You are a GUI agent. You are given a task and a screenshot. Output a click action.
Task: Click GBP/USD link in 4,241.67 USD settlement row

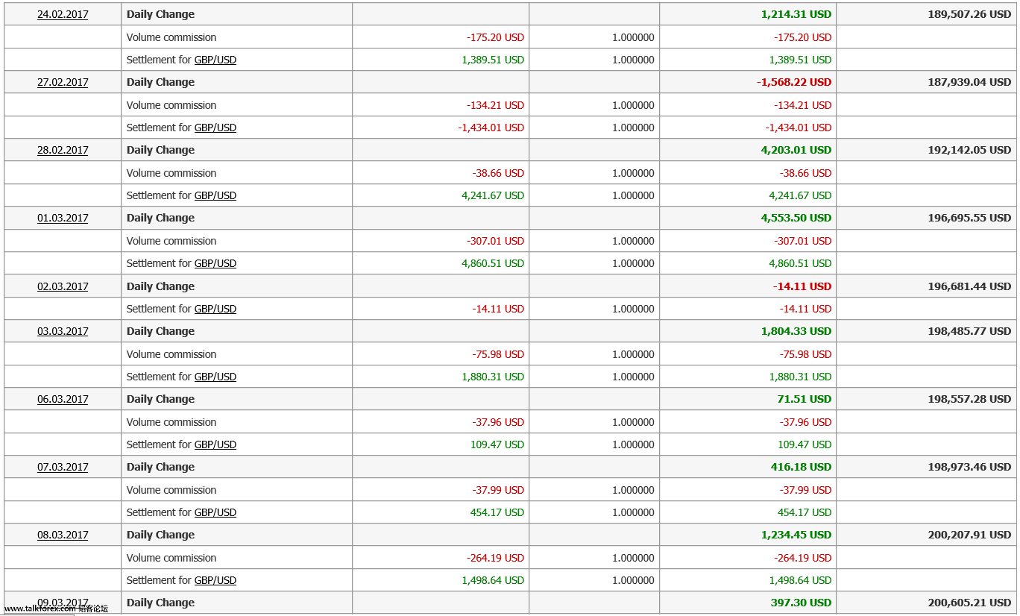215,195
